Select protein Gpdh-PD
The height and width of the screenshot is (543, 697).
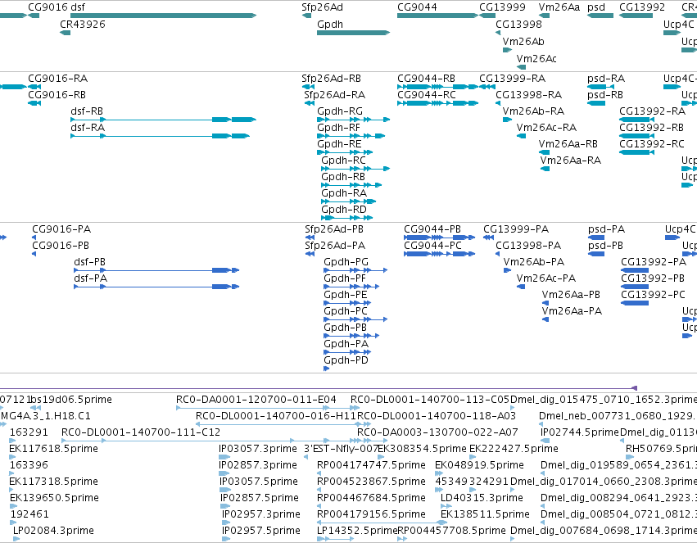coord(326,369)
